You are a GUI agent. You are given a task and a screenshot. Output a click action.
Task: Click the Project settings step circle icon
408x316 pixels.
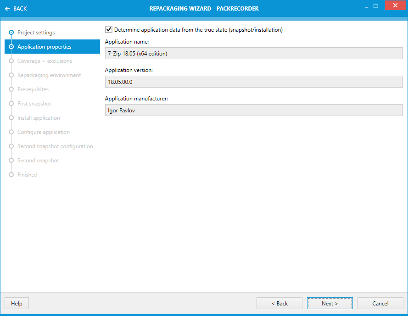point(11,33)
